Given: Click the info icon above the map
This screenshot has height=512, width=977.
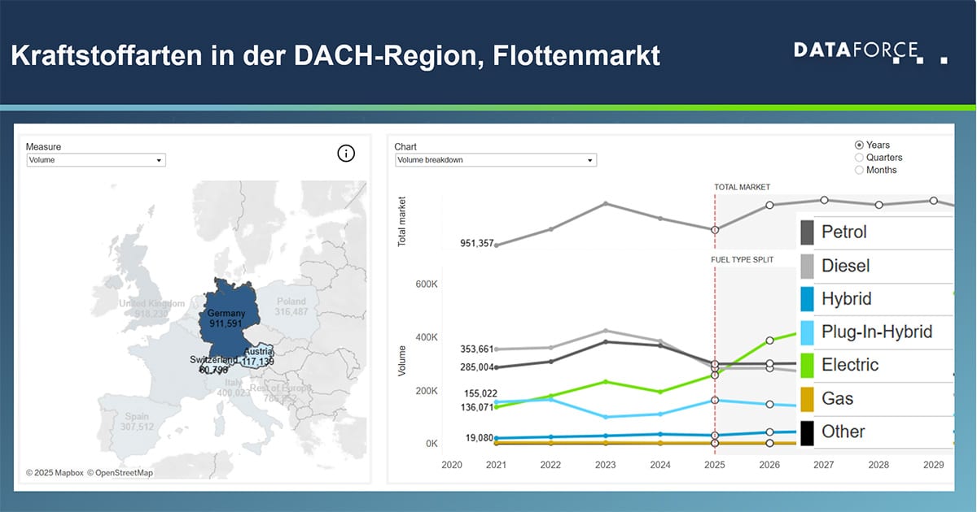Looking at the screenshot, I should pos(346,154).
